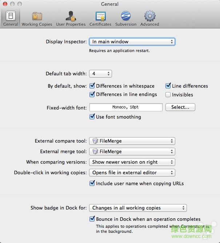This screenshot has width=220, height=243.
Task: Open External merge tool dropdown
Action: click(x=132, y=151)
